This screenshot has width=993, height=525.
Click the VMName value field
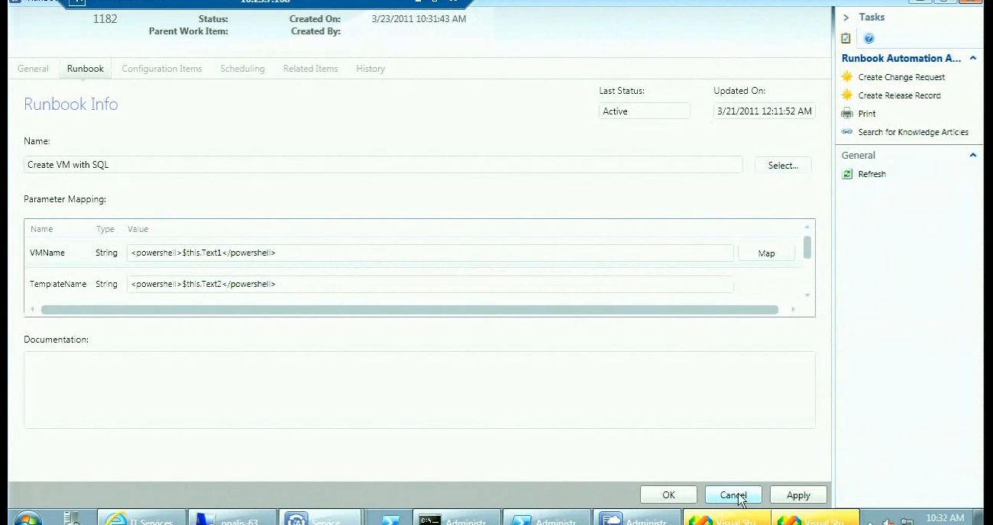click(x=430, y=253)
